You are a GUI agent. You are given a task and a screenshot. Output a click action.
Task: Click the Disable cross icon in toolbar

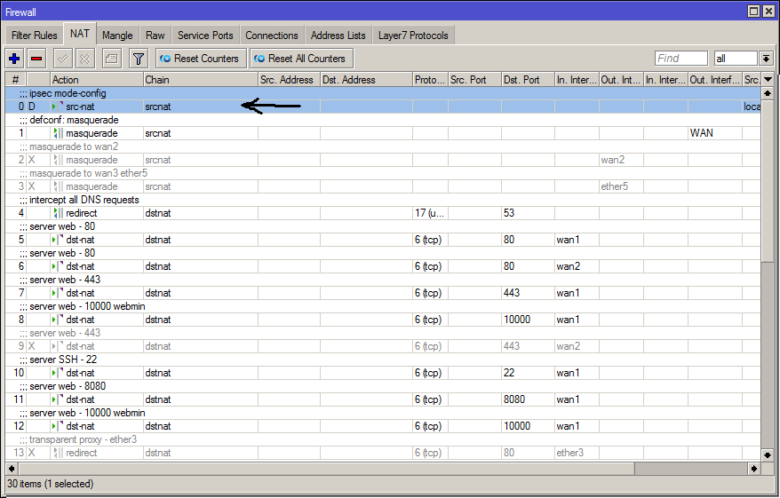[x=85, y=59]
